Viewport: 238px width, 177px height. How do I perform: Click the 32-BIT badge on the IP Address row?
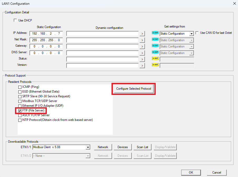pos(155,33)
